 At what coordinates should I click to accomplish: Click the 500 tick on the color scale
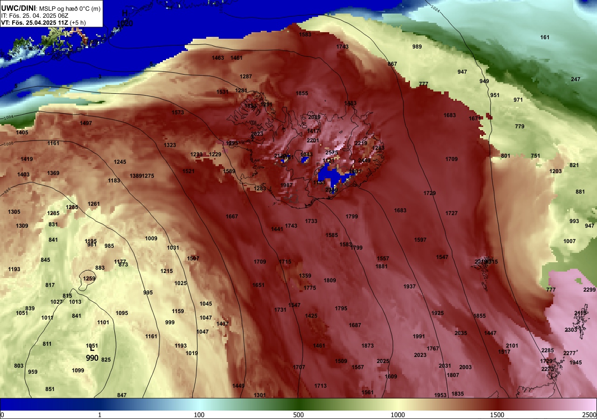click(x=298, y=415)
